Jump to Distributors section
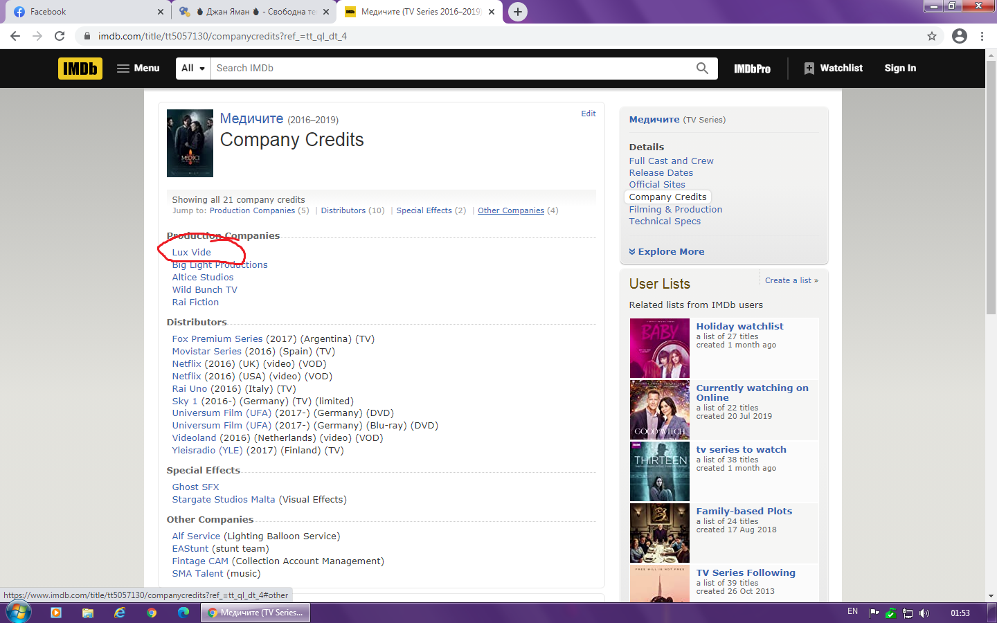The height and width of the screenshot is (623, 997). 343,210
